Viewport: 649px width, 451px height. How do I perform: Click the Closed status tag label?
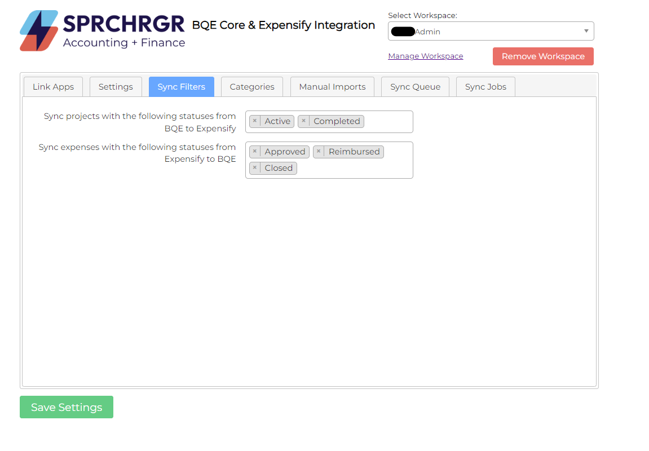tap(279, 168)
